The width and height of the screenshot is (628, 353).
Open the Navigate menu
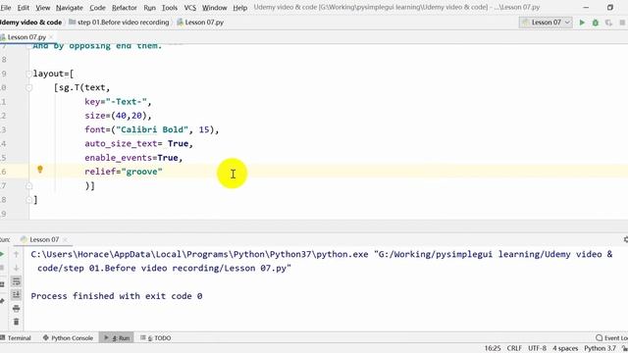pos(70,8)
